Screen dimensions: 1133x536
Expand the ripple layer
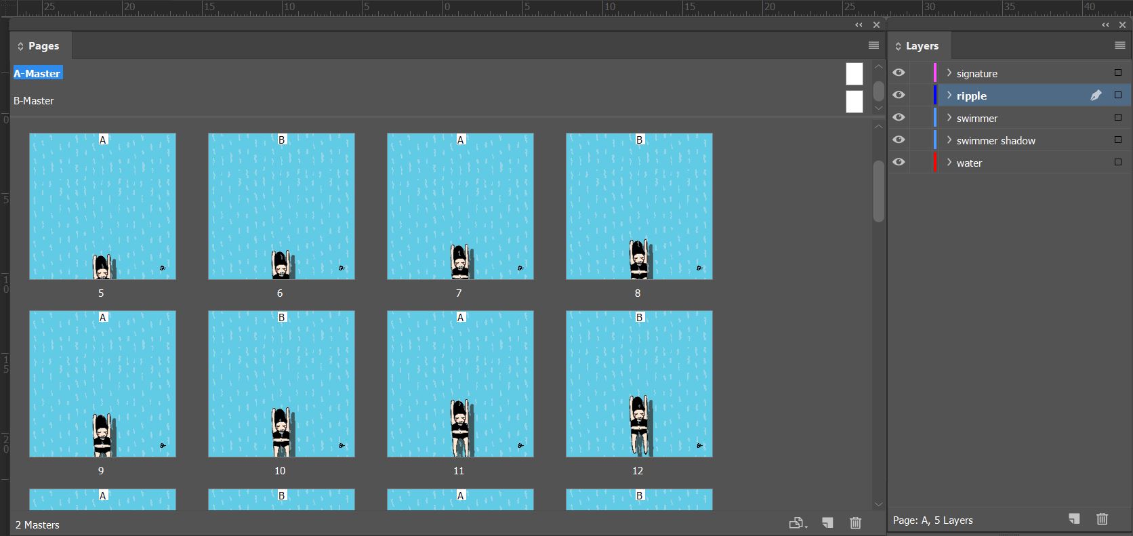click(949, 95)
